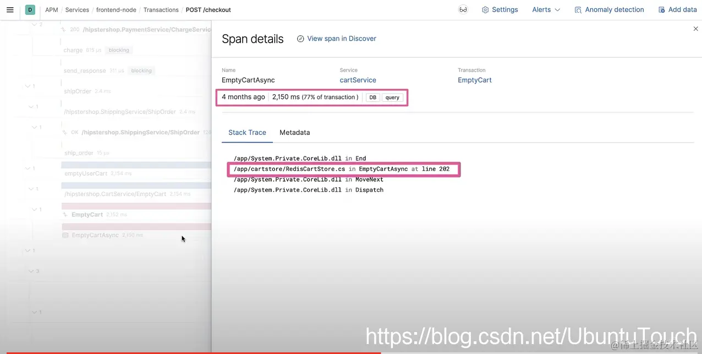Collapse the shipOrder 2.4 ms row chevron
Image resolution: width=702 pixels, height=354 pixels.
[x=28, y=86]
